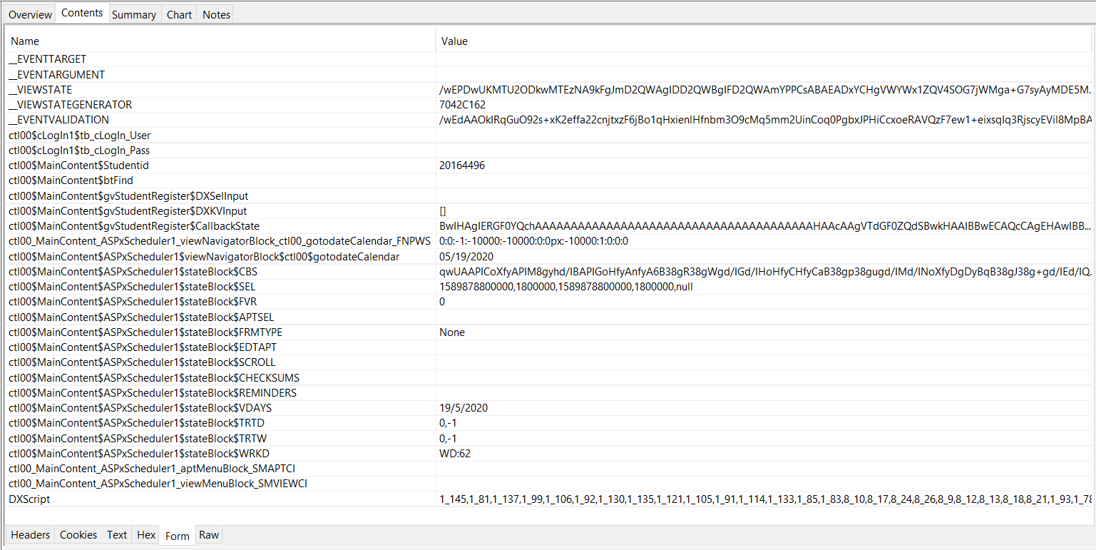Click the FRMTYPE value None
Viewport: 1096px width, 550px height.
click(452, 332)
